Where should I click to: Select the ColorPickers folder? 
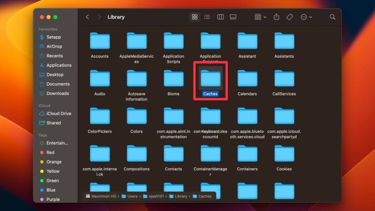pos(100,116)
